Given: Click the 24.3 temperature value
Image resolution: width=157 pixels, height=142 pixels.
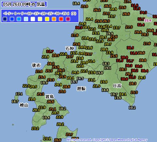Looking at the screenshot, I should point(142,78).
